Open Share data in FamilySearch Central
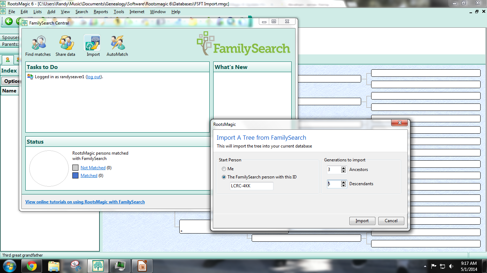 pyautogui.click(x=66, y=46)
